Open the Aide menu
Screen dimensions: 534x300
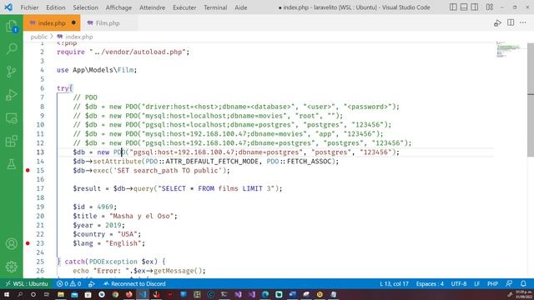click(x=241, y=7)
